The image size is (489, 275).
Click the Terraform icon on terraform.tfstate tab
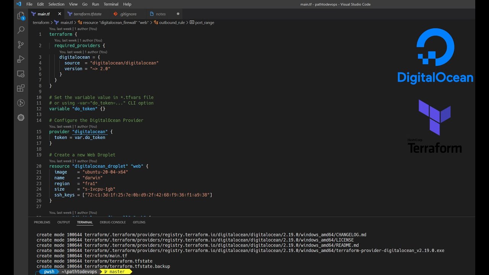[x=70, y=14]
